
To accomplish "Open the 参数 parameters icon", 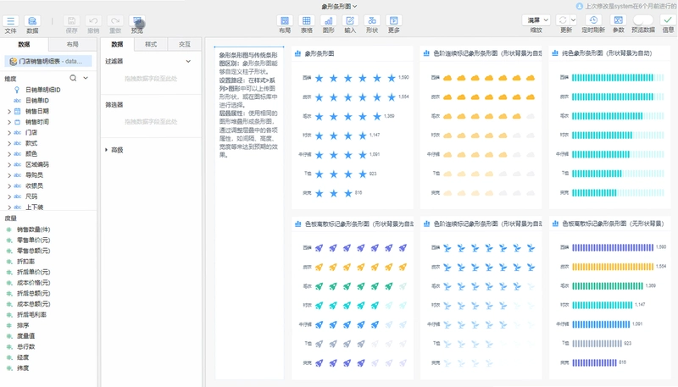I will pos(619,20).
